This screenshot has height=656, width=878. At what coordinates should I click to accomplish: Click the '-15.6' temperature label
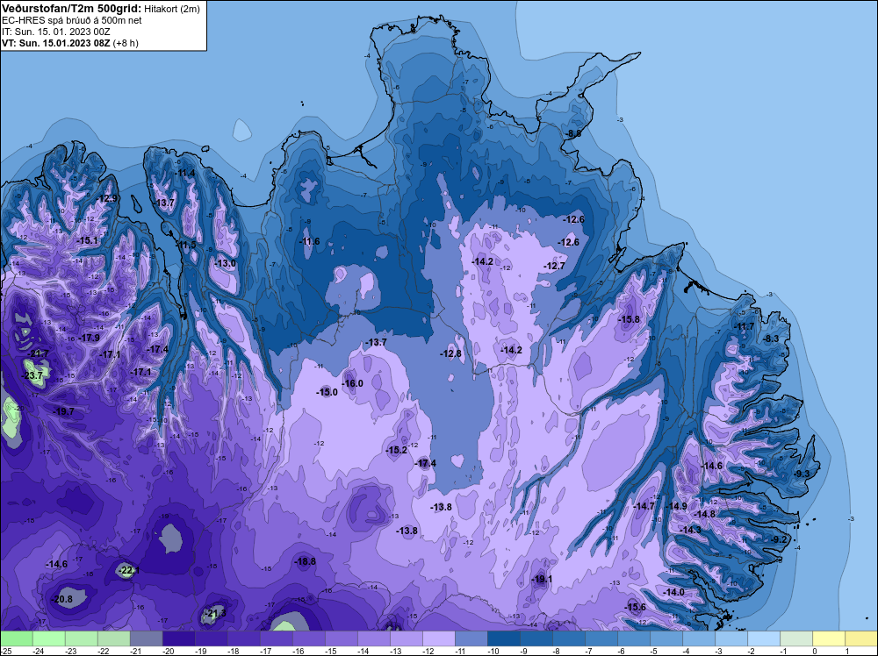click(x=635, y=607)
